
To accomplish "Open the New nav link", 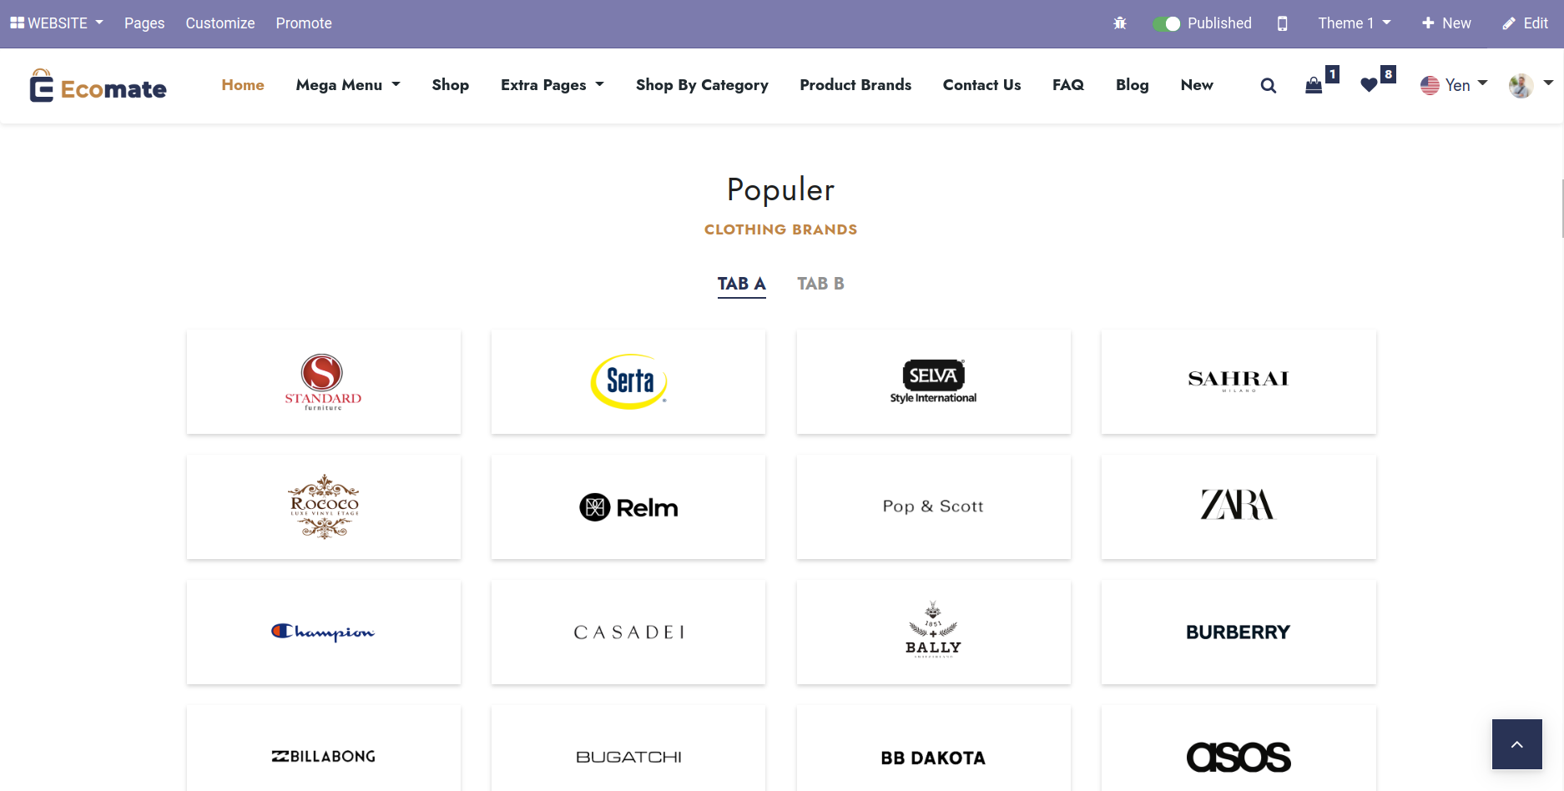I will (1197, 85).
